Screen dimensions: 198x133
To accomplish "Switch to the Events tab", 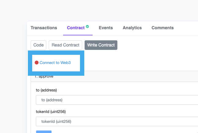I will click(106, 28).
